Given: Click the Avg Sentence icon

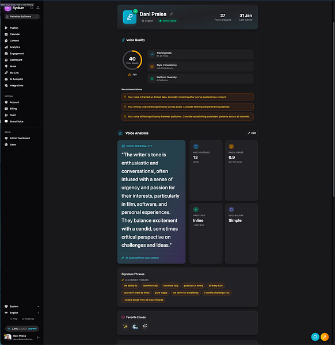Looking at the screenshot, I should pyautogui.click(x=196, y=146).
